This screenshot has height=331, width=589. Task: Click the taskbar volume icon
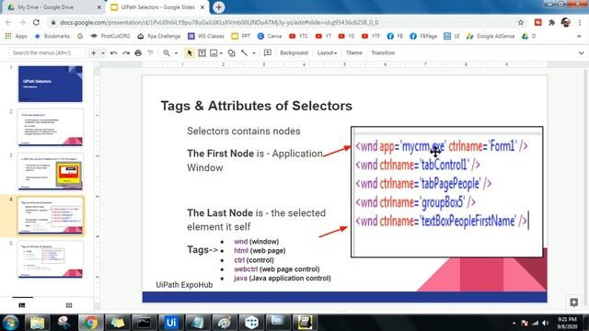pos(545,323)
